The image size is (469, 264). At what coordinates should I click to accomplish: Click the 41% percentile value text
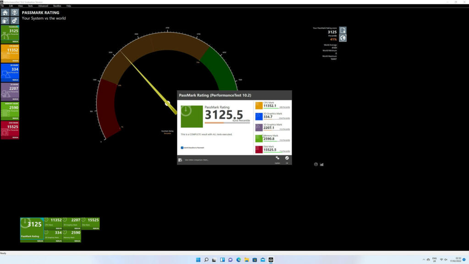tap(333, 39)
